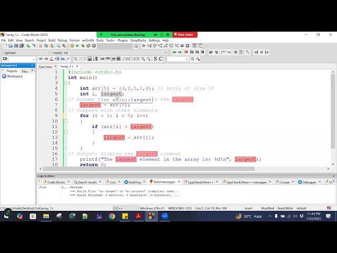Collapse main function fold on line 3
Viewport: 337px width, 253px height.
(x=66, y=83)
